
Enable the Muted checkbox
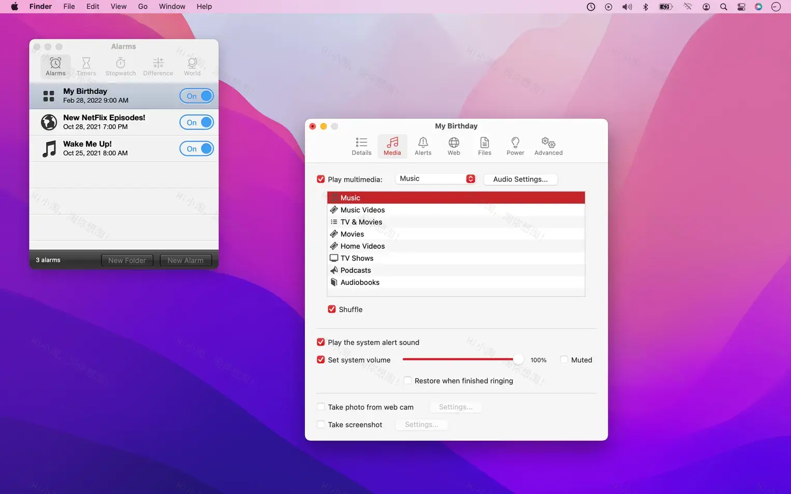[563, 359]
